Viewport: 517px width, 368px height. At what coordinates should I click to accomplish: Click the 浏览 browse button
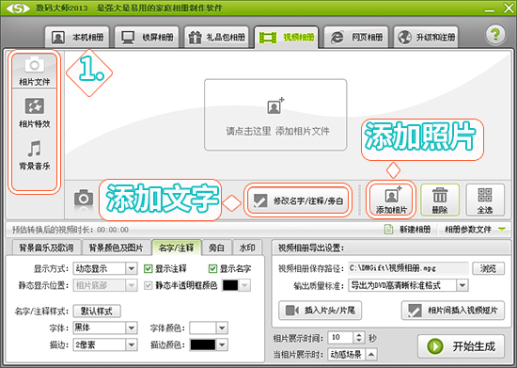(488, 268)
